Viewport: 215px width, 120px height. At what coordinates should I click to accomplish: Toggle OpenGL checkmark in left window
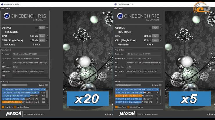point(47,28)
